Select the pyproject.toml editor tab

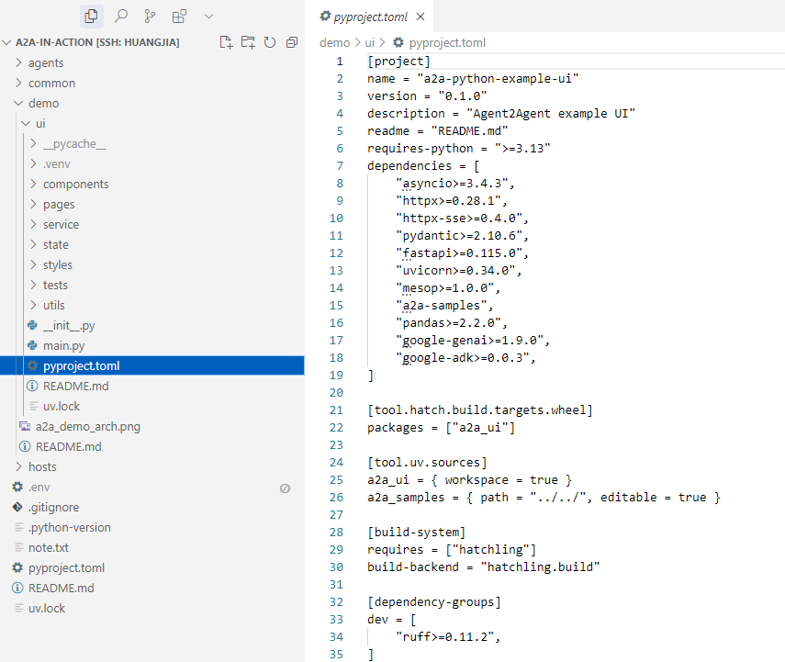369,17
